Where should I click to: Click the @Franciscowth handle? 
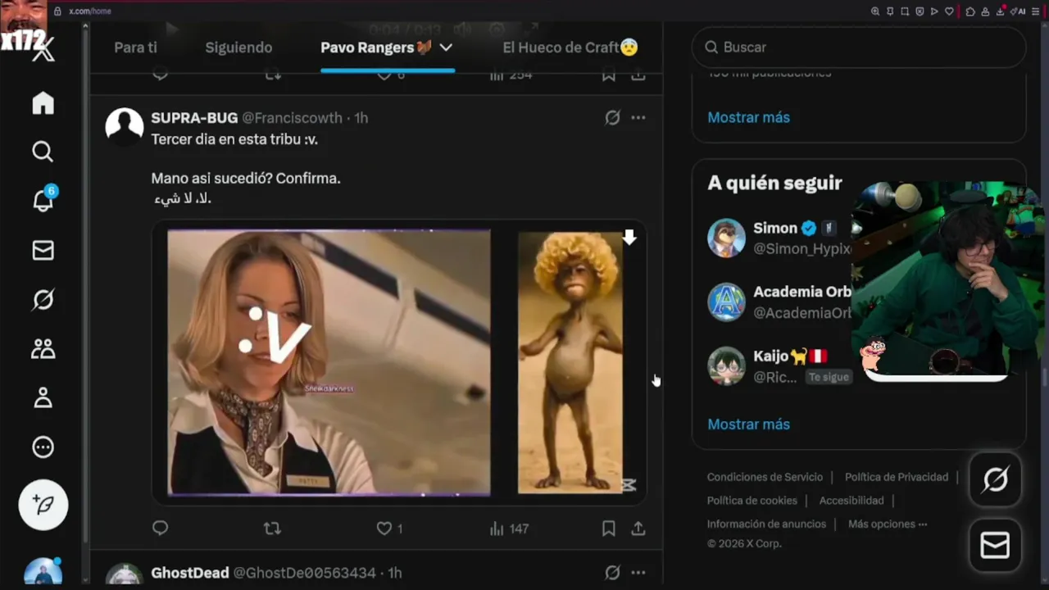point(292,118)
